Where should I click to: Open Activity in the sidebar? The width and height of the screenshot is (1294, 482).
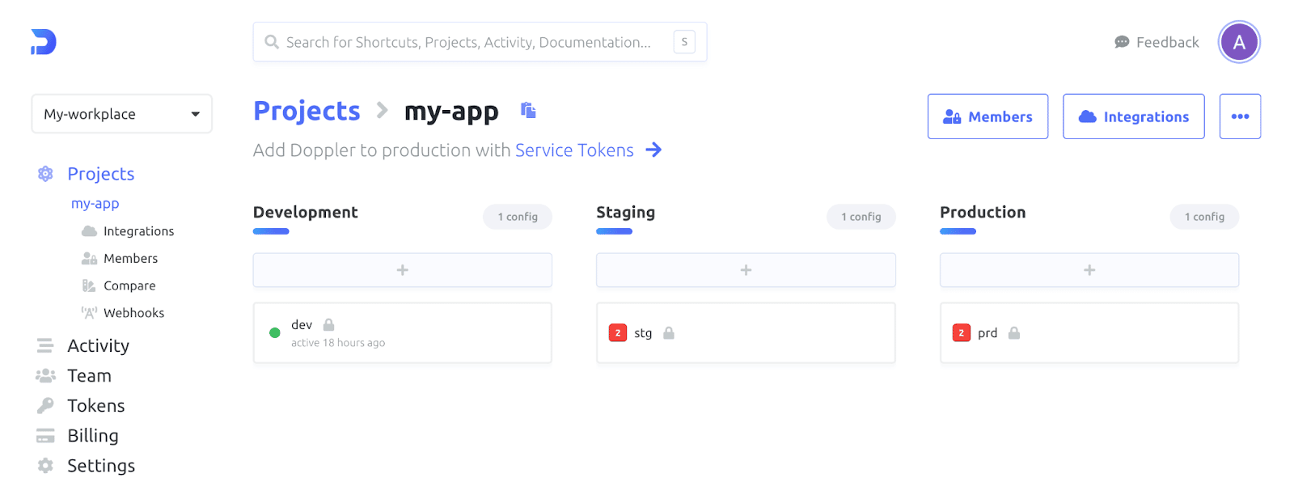tap(98, 346)
